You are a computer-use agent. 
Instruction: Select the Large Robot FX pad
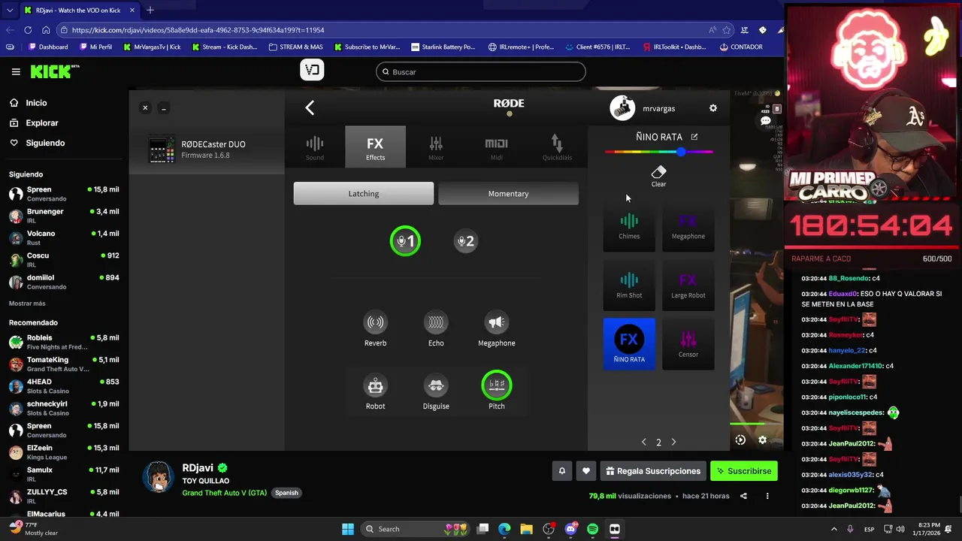[688, 285]
